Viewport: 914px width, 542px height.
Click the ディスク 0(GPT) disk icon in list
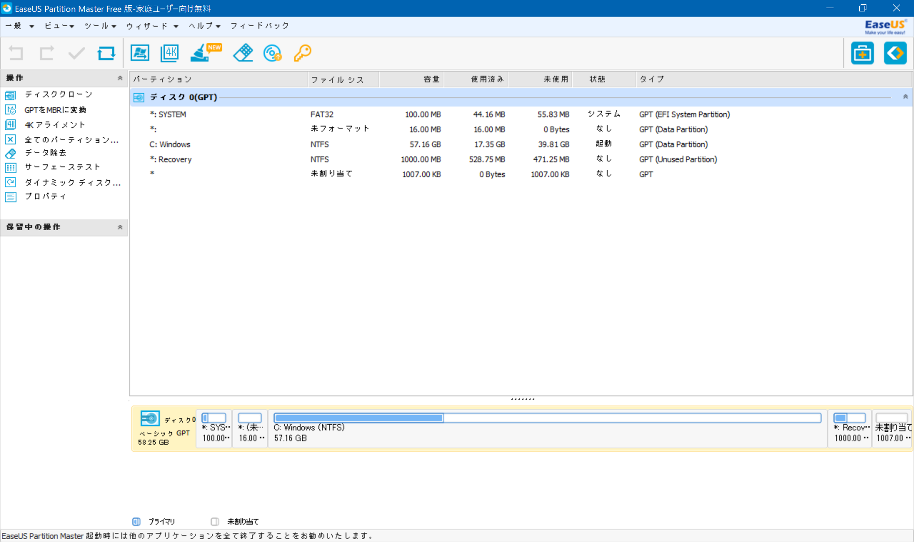coord(139,97)
